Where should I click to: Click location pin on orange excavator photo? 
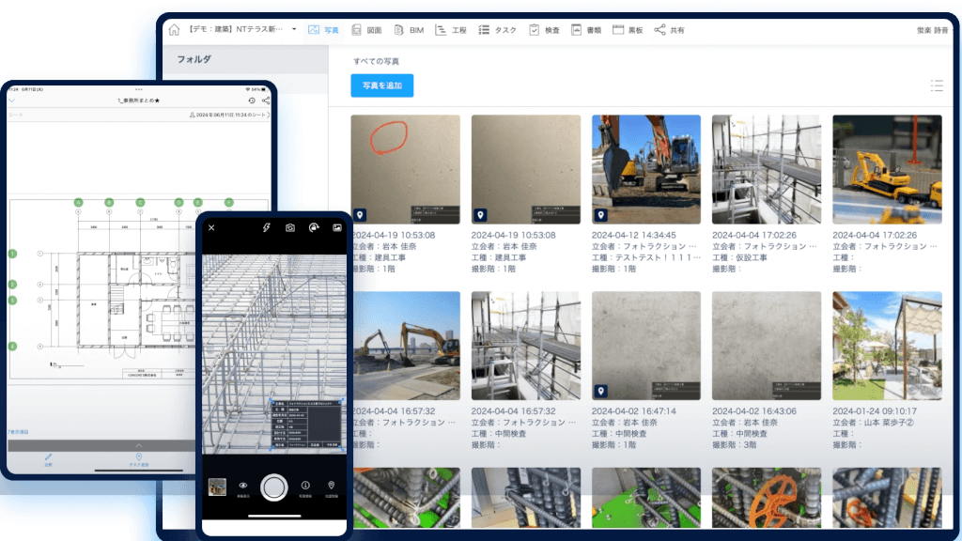click(601, 214)
